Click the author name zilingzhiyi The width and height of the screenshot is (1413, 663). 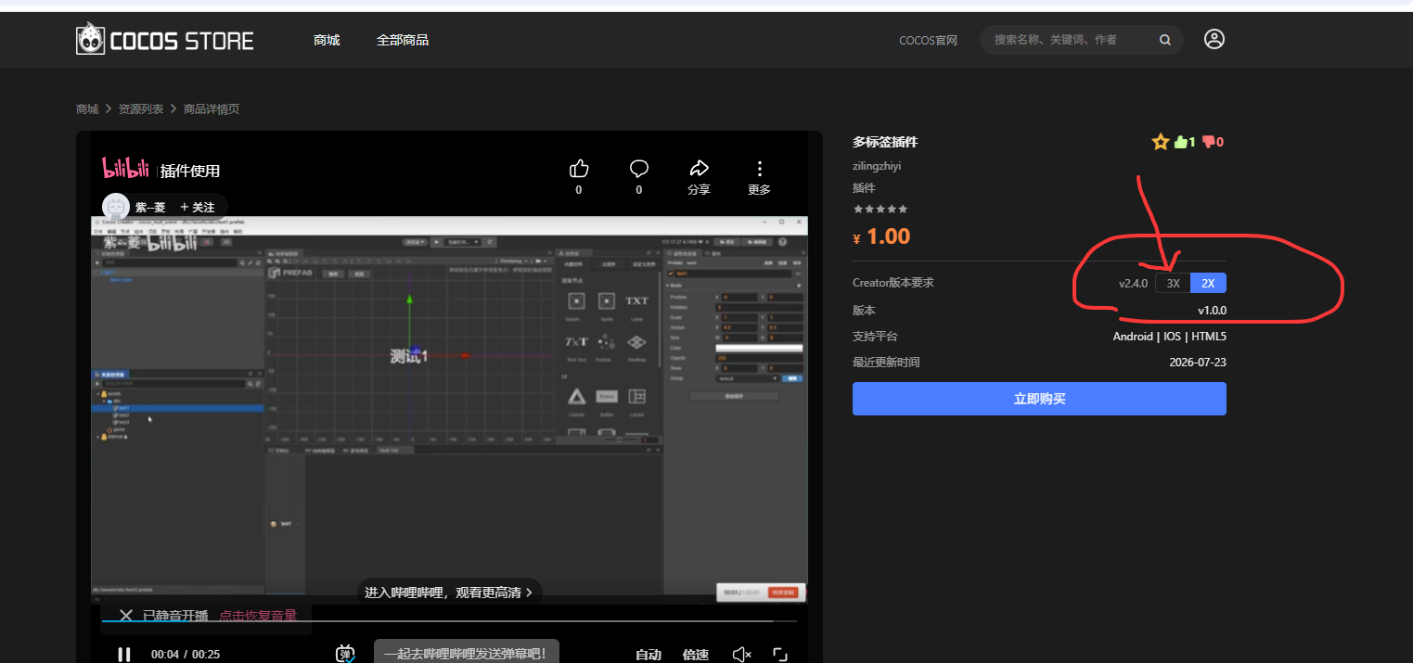877,166
